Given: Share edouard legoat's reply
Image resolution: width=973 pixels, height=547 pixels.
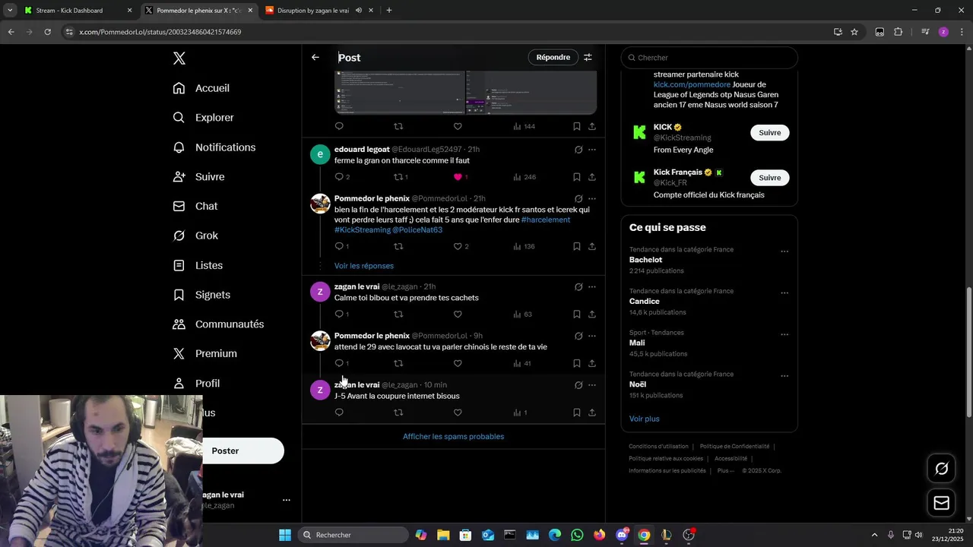Looking at the screenshot, I should pyautogui.click(x=592, y=177).
